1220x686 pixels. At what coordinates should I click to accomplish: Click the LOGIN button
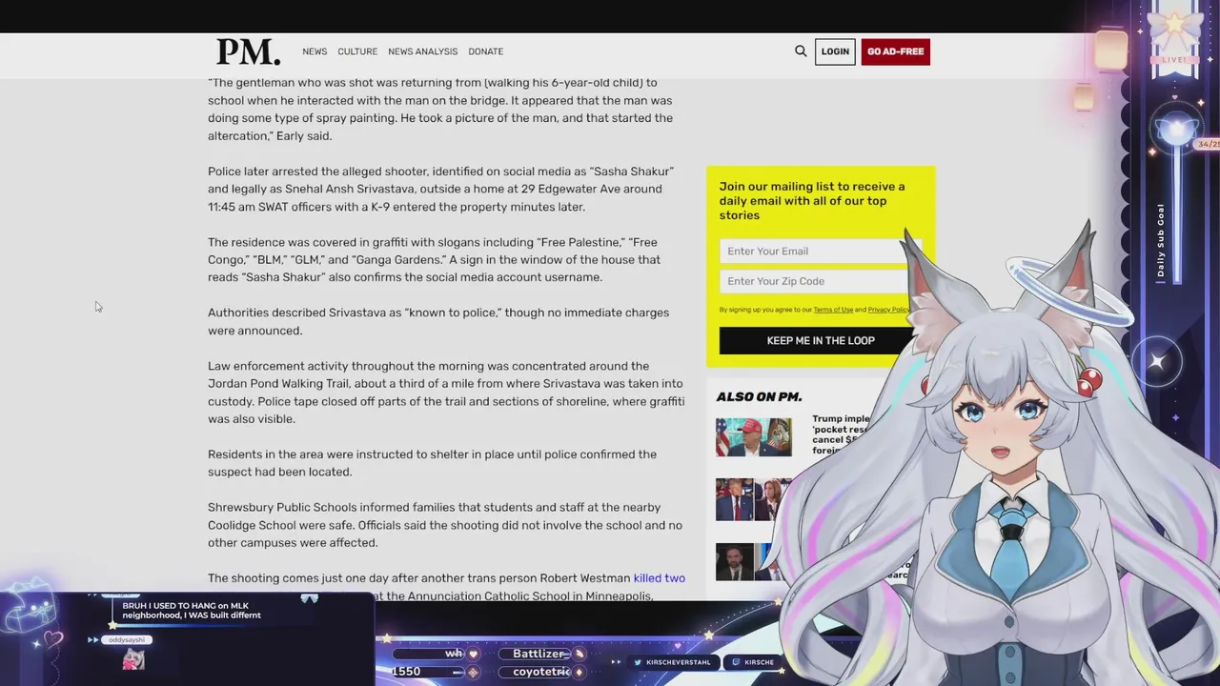[x=835, y=51]
